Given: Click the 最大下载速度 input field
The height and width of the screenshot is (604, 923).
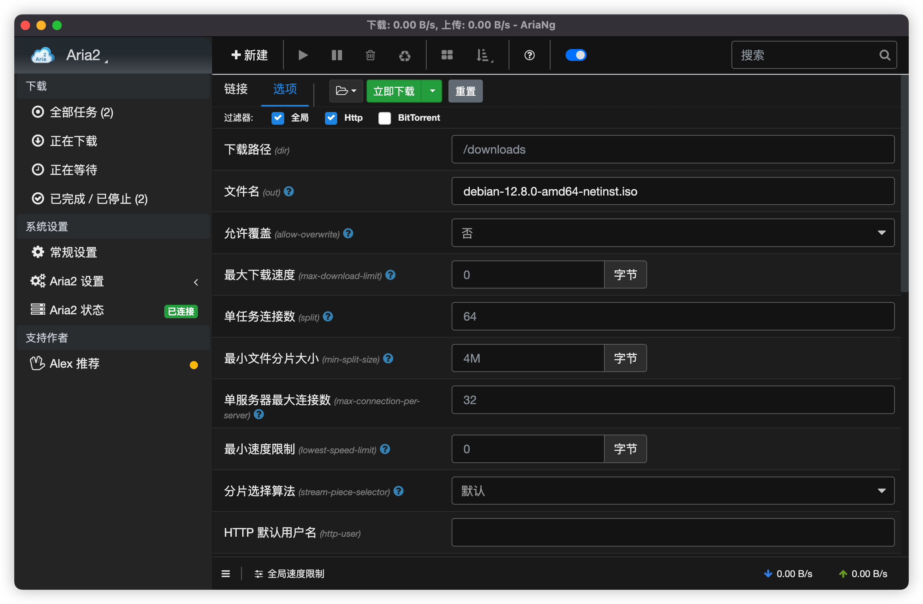Looking at the screenshot, I should [528, 275].
